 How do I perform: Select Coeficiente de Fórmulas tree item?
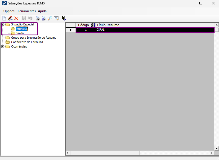pos(27,42)
